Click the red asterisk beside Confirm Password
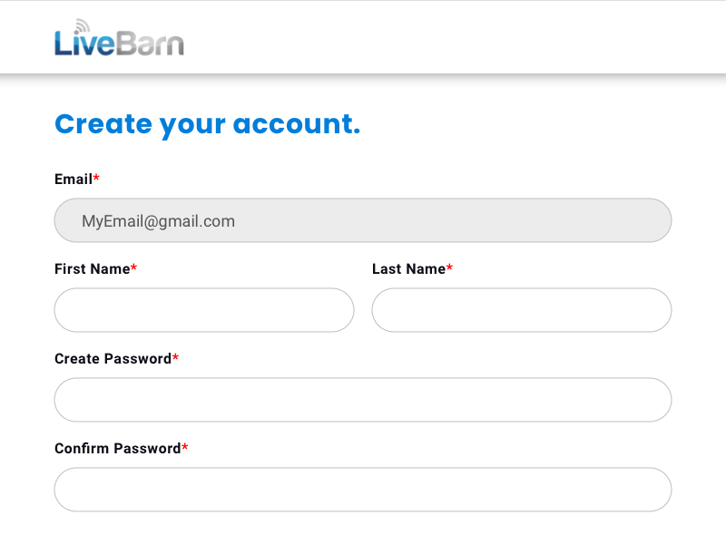 [x=185, y=448]
